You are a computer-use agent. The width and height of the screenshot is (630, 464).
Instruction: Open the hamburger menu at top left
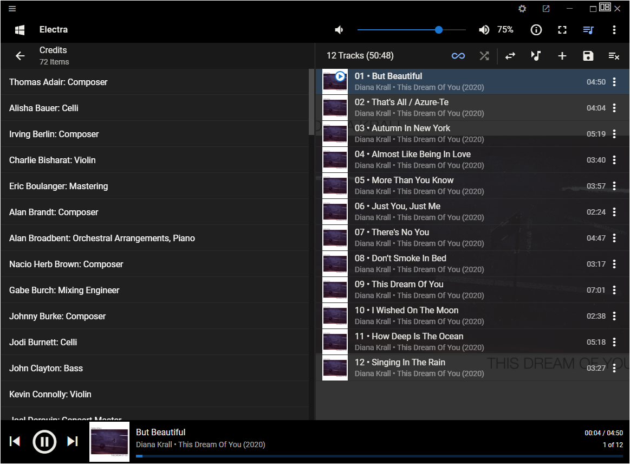point(12,9)
